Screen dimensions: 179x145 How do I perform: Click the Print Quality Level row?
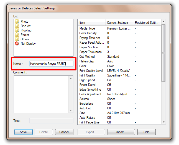coord(119,71)
